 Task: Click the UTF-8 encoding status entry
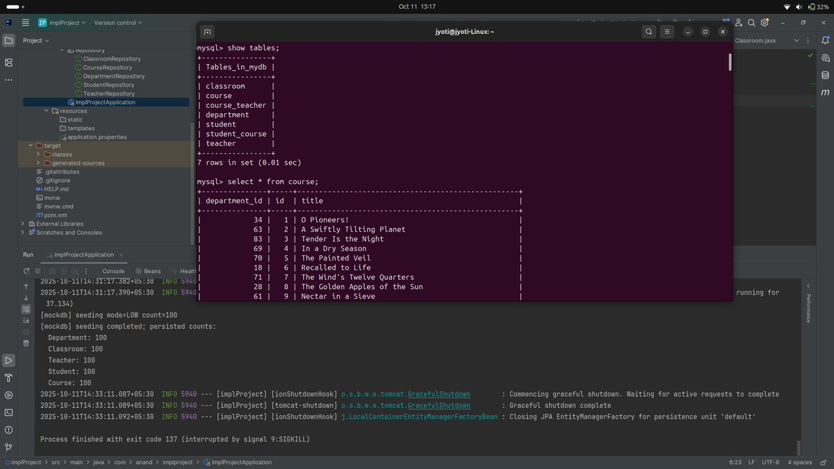tap(772, 462)
